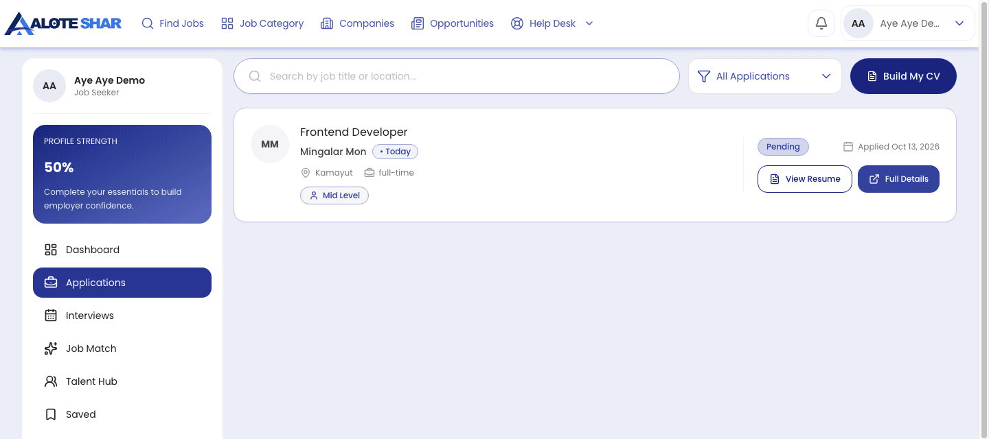Click the Build My CV button
This screenshot has width=989, height=439.
[x=903, y=76]
